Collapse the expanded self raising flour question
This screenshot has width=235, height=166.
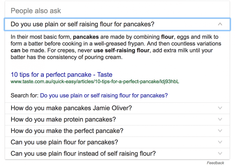point(117,24)
